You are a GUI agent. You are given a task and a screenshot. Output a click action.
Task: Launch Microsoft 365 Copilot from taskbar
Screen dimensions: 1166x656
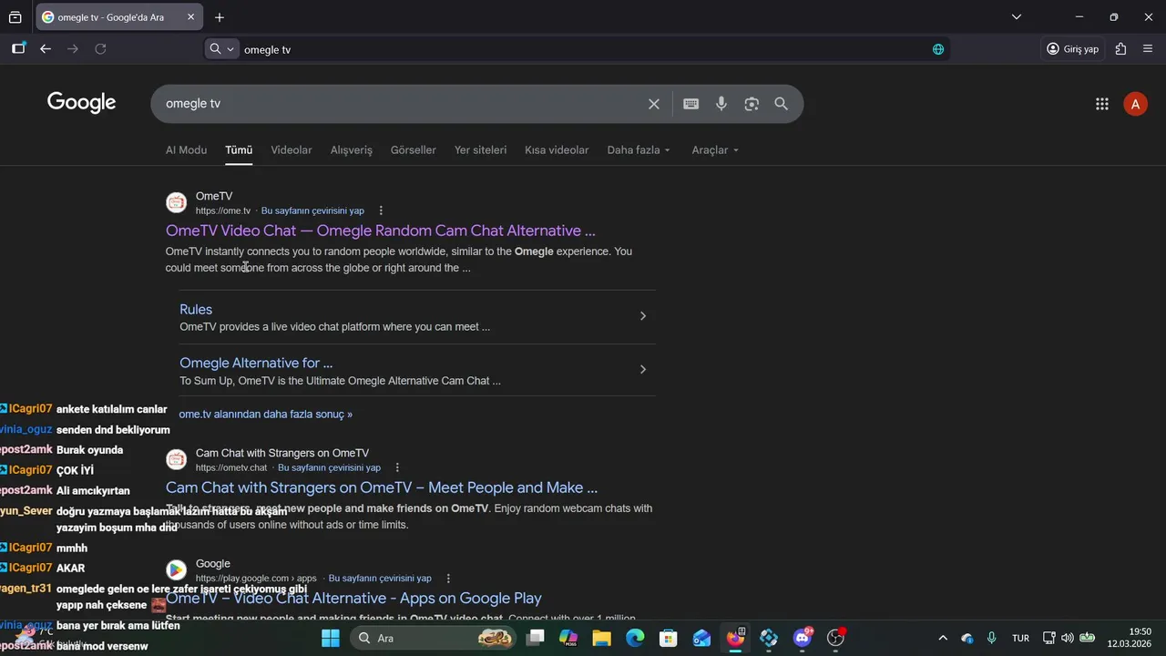click(x=568, y=638)
